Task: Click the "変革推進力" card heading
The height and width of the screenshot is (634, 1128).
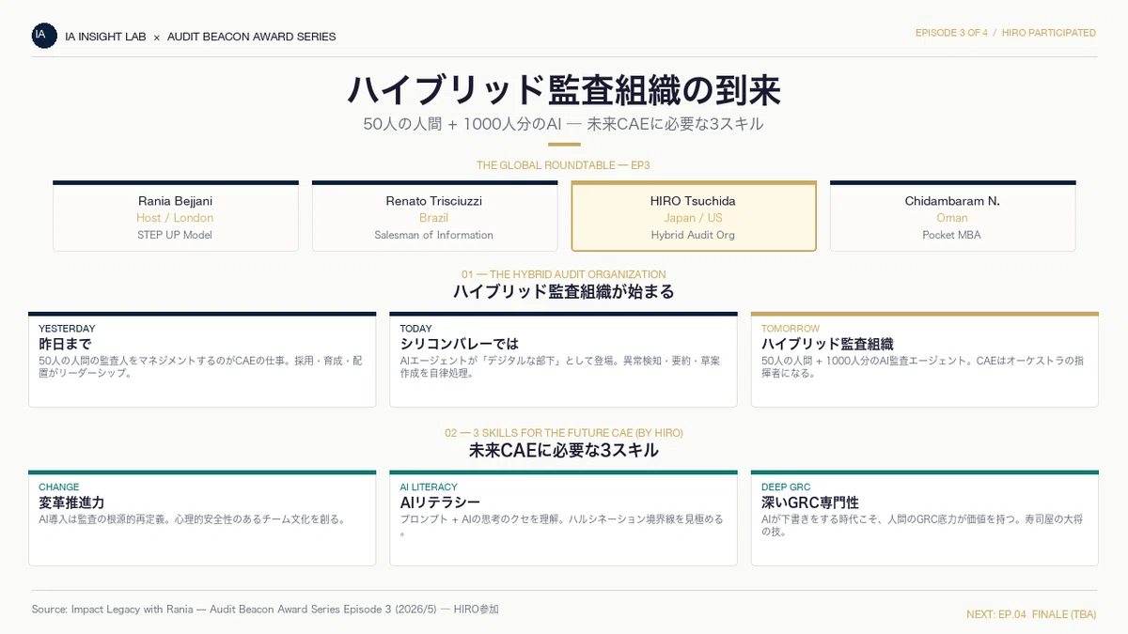Action: (71, 503)
